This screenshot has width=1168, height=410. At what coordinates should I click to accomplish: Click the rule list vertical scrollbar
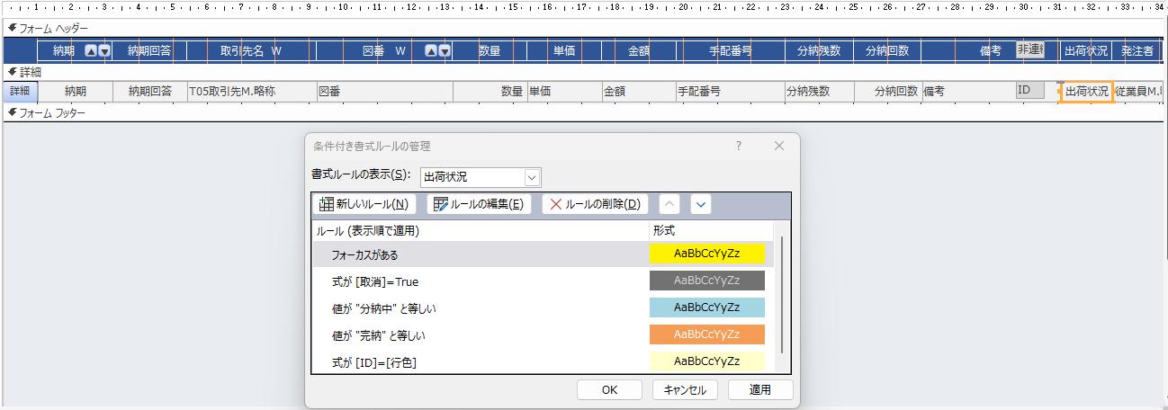782,295
